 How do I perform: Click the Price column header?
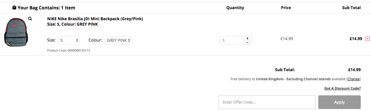click(286, 8)
